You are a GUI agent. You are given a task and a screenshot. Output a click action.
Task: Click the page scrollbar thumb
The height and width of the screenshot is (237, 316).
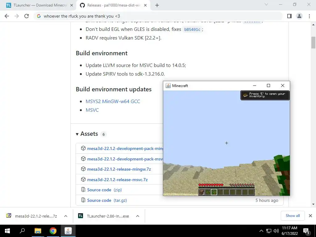click(313, 43)
